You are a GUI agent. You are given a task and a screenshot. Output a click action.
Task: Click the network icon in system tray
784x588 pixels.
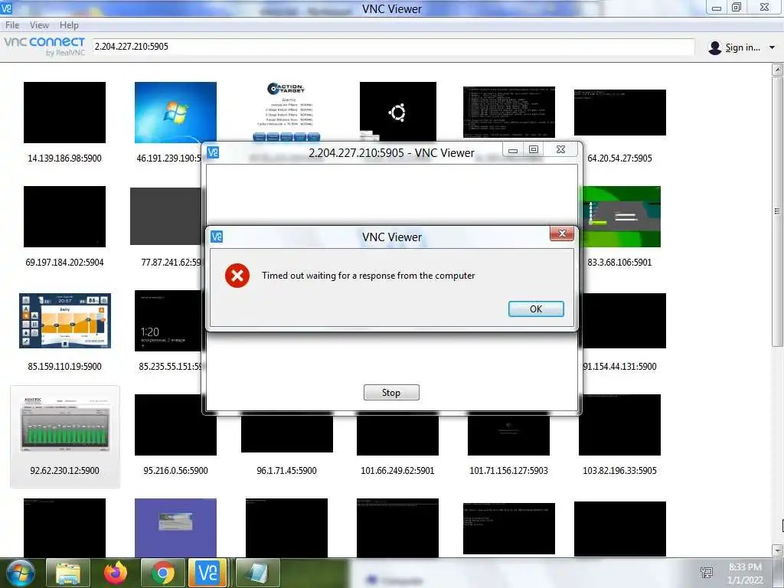coord(707,573)
